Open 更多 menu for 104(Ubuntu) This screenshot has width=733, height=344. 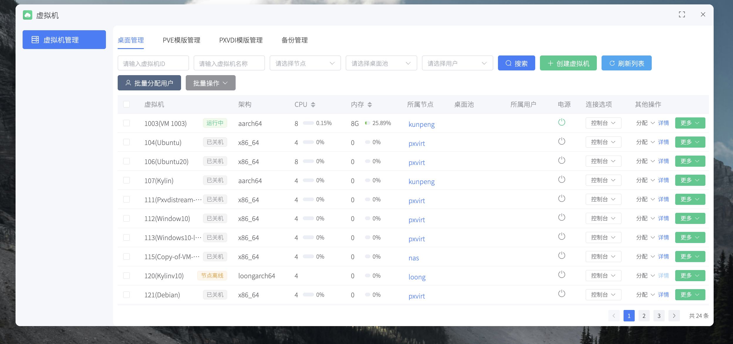pyautogui.click(x=690, y=142)
